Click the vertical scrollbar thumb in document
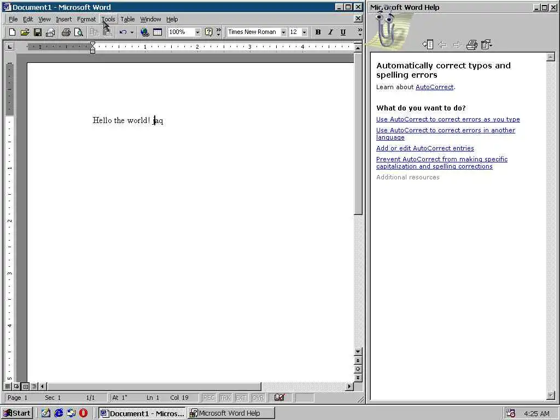This screenshot has height=420, width=560. pyautogui.click(x=358, y=134)
